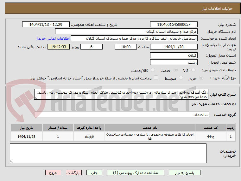Open اطلاعات تماس خریدار link
Viewport: 241px width, 181px height.
point(53,38)
